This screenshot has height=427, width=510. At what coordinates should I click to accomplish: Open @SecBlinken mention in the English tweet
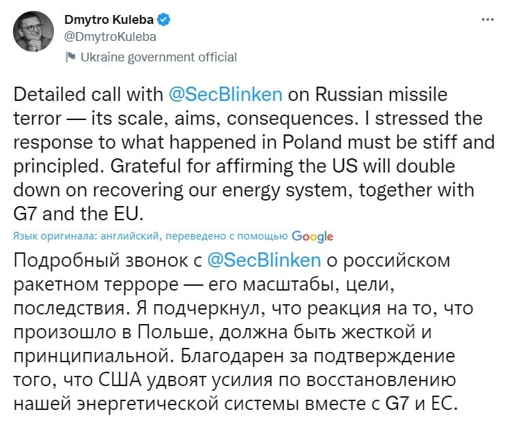(226, 95)
